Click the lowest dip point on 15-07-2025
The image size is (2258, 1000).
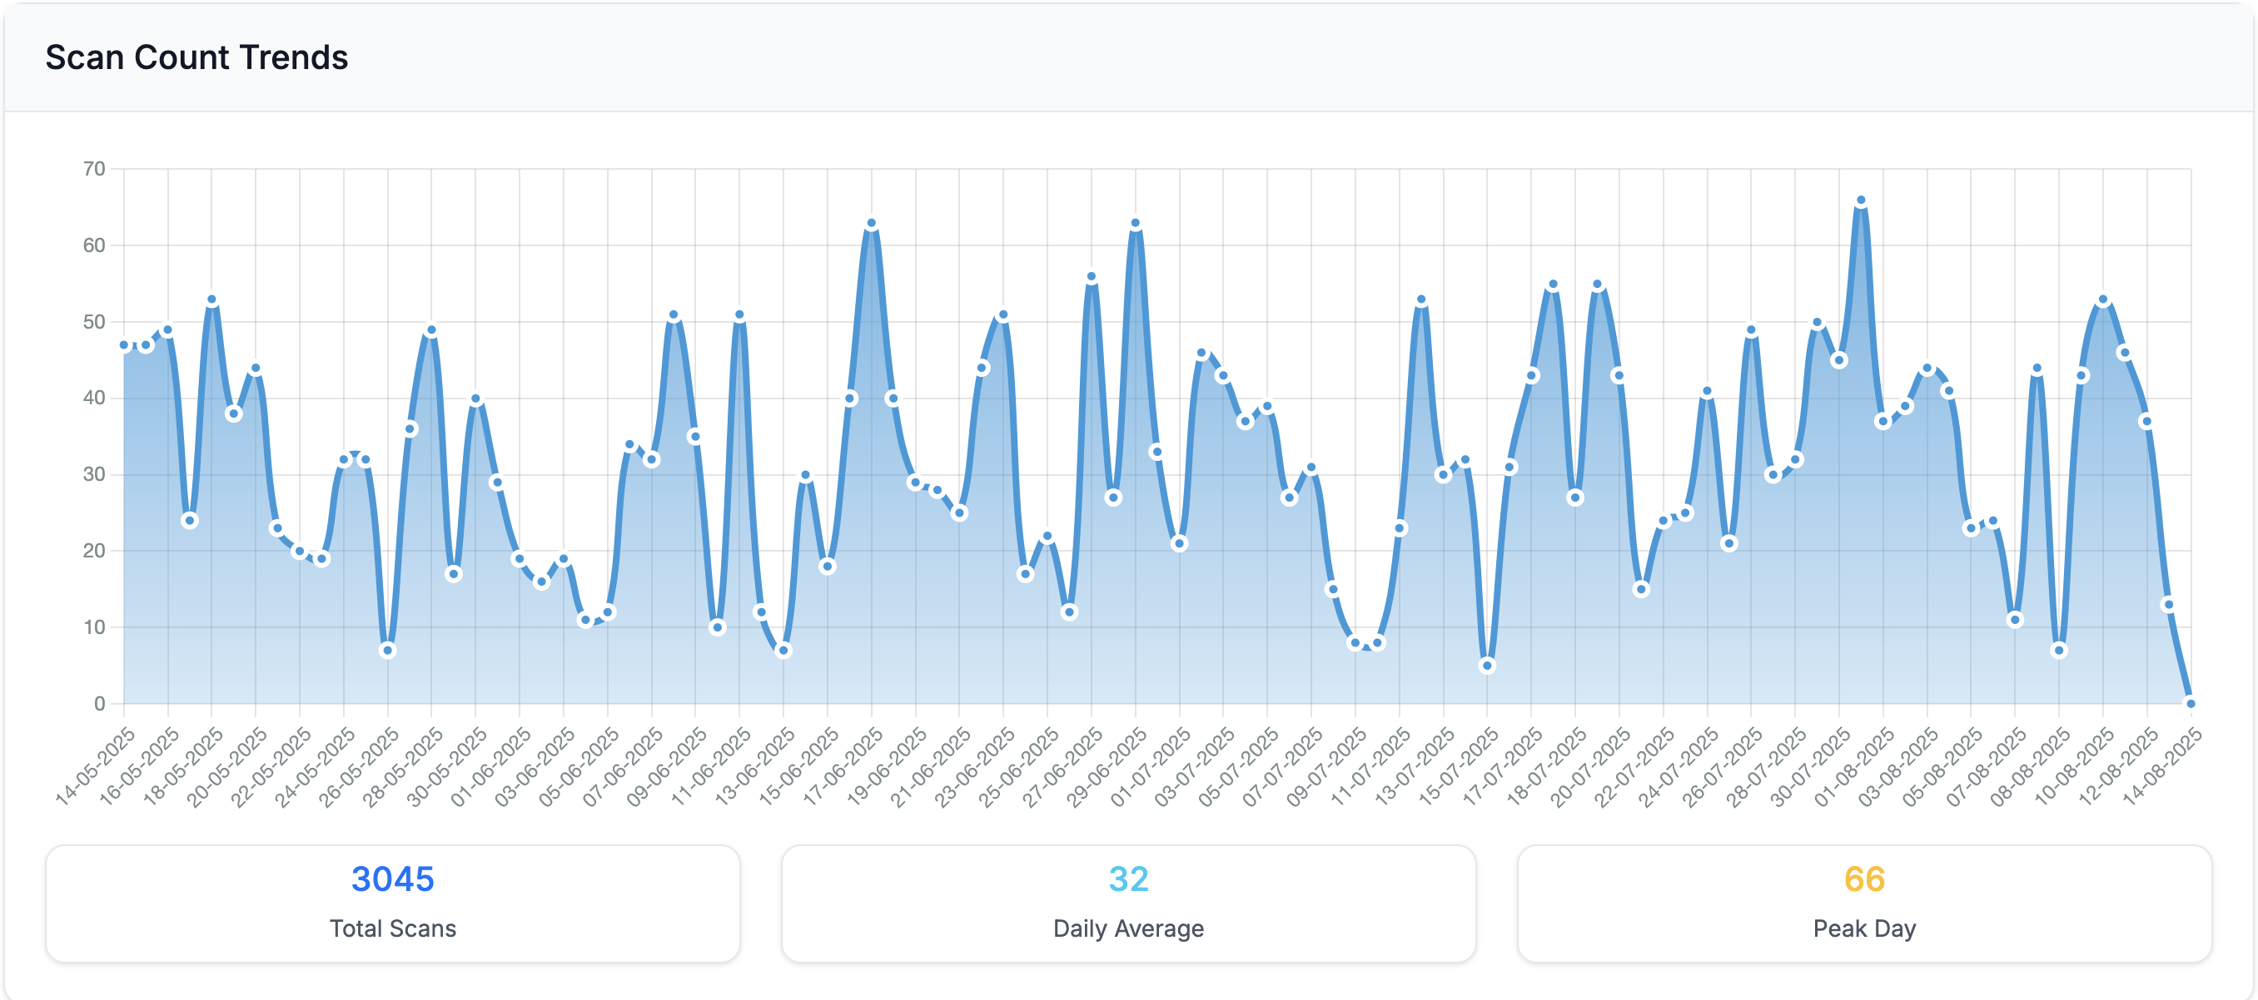tap(1487, 666)
